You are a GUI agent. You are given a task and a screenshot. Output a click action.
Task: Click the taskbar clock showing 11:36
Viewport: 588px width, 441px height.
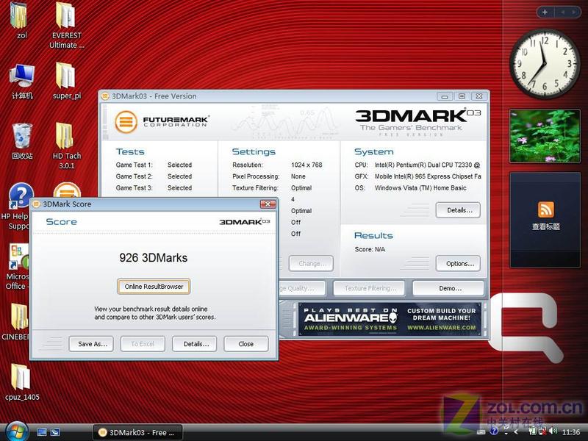point(571,432)
